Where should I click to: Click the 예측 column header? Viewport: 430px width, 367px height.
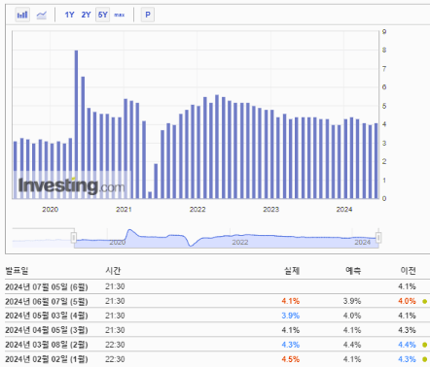[x=353, y=271]
